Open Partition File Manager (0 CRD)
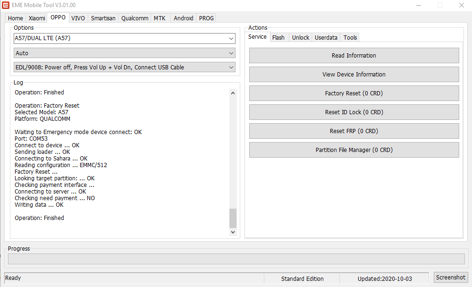This screenshot has width=472, height=287. [x=354, y=150]
